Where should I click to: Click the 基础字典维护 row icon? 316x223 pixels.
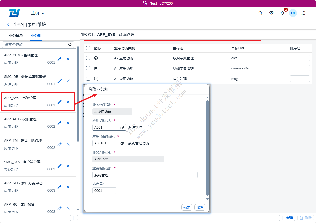(96, 68)
